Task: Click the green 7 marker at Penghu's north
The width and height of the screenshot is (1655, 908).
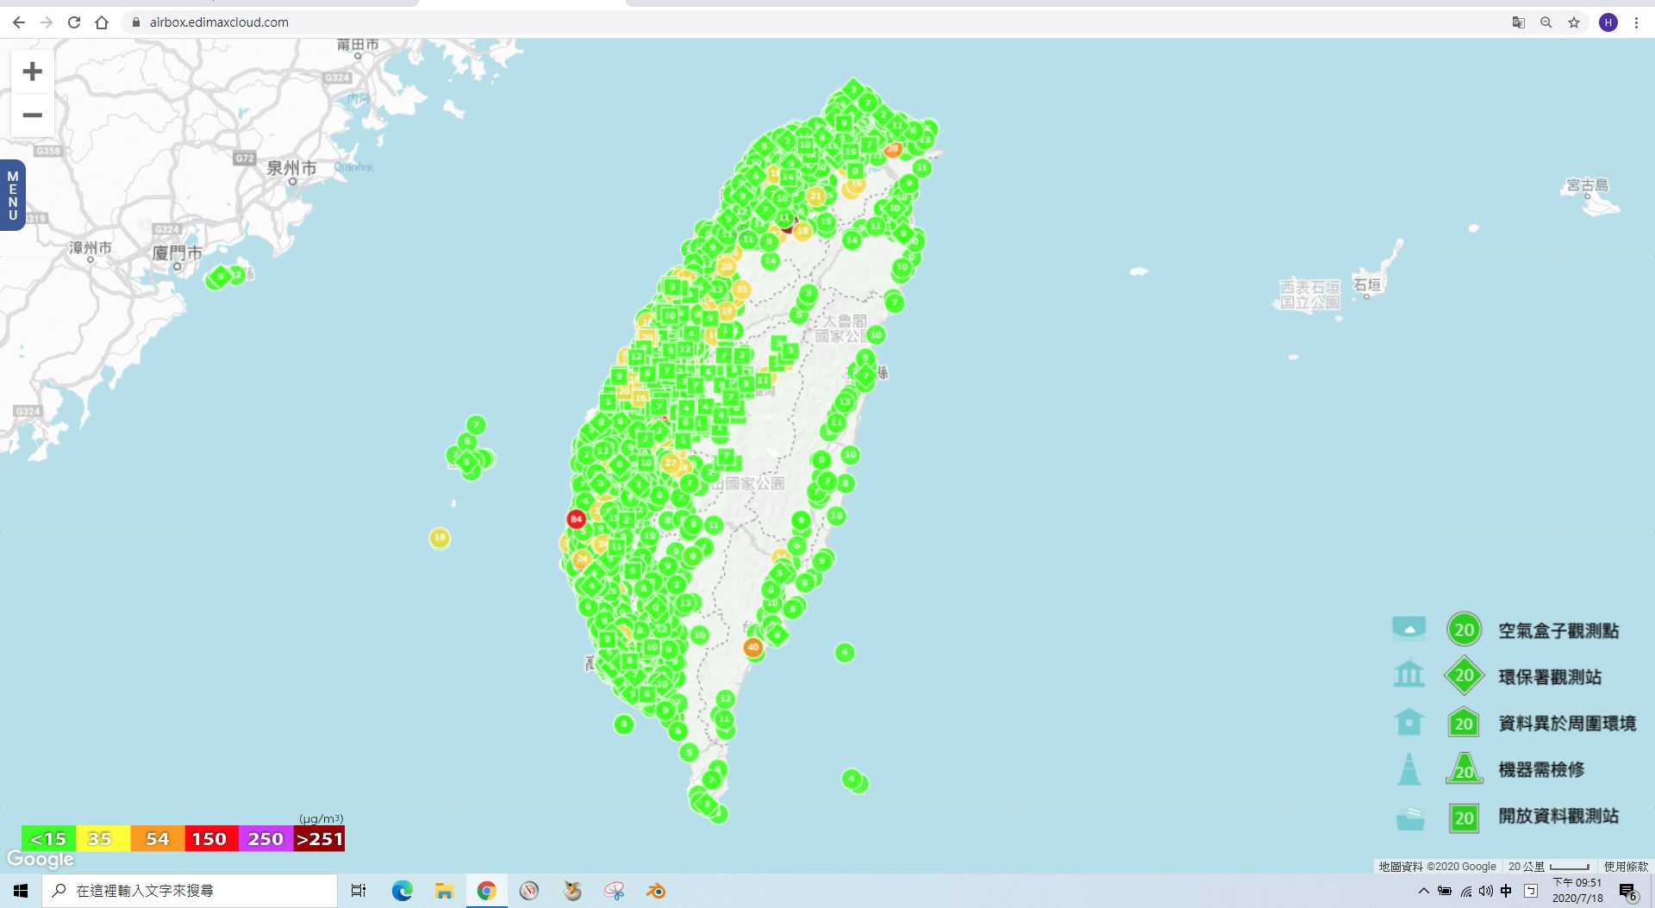Action: click(x=477, y=425)
